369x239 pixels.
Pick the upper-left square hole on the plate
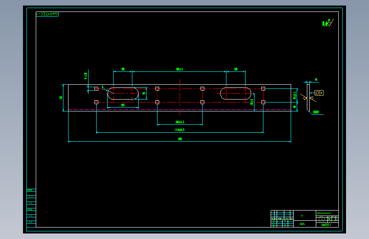96,89
